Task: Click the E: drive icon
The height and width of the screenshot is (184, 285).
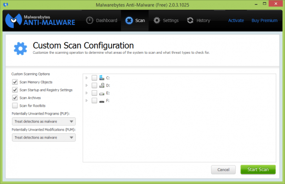Action: [x=102, y=93]
